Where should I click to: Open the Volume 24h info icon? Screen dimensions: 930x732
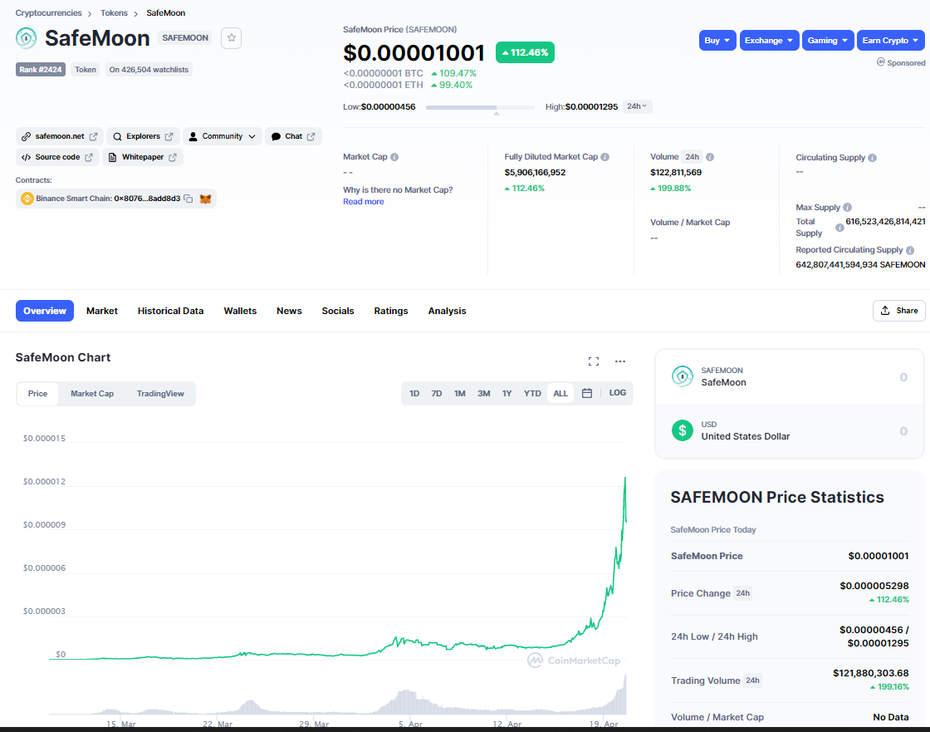point(710,157)
